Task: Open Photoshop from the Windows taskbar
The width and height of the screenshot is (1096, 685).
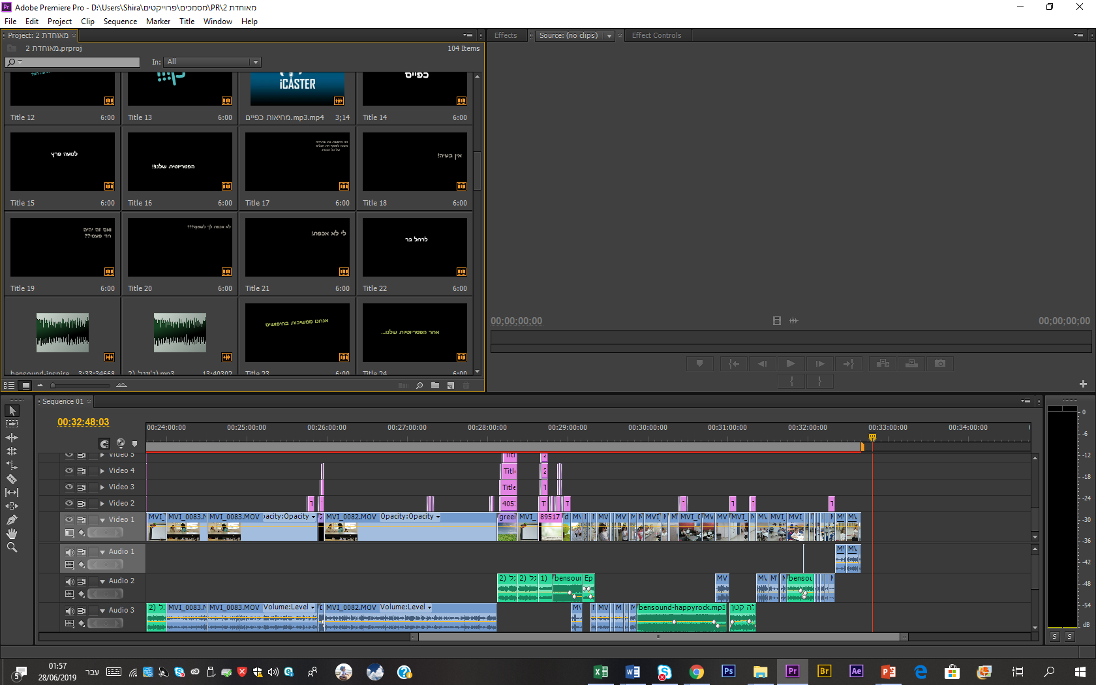Action: pyautogui.click(x=728, y=671)
